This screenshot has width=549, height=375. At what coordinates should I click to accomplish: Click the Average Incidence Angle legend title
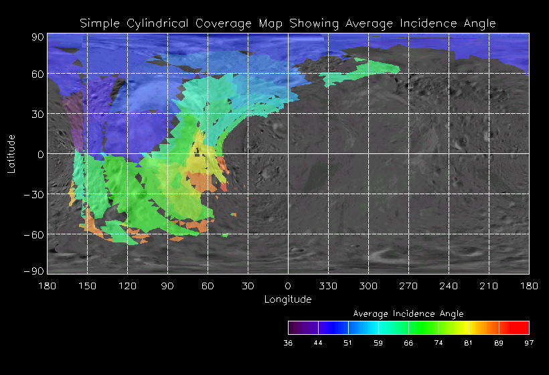[x=408, y=313]
